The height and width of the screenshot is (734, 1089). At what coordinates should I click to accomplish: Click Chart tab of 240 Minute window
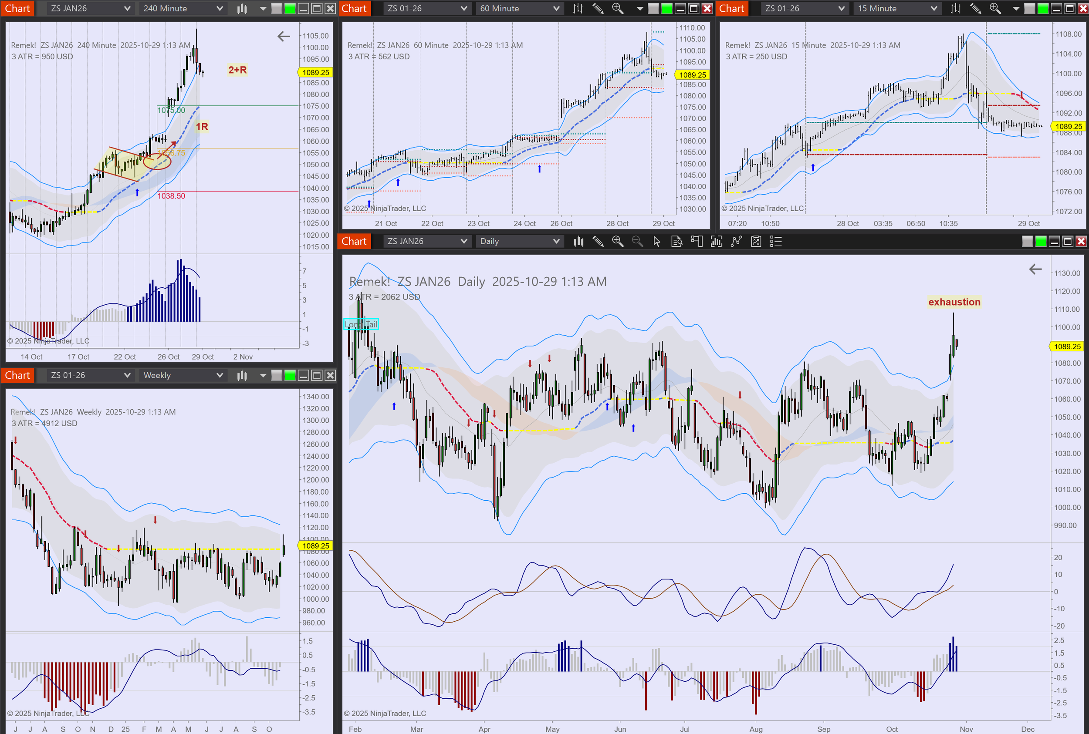pyautogui.click(x=17, y=8)
